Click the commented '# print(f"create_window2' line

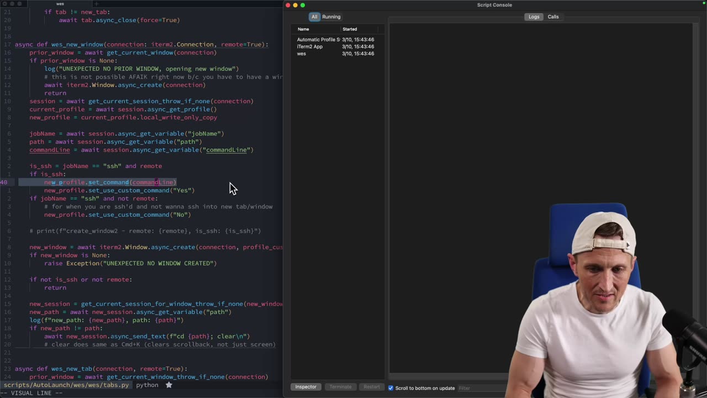tap(145, 231)
